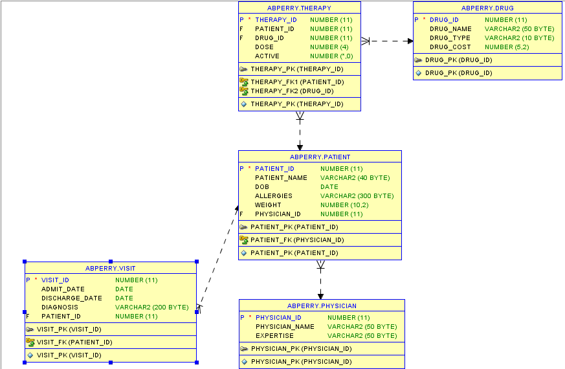Click the ACTIVE column in THERAPY table
The width and height of the screenshot is (565, 369).
tap(267, 56)
